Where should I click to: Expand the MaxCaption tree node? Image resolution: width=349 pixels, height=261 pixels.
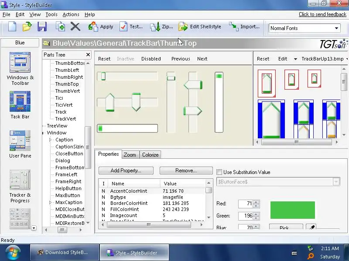point(50,202)
